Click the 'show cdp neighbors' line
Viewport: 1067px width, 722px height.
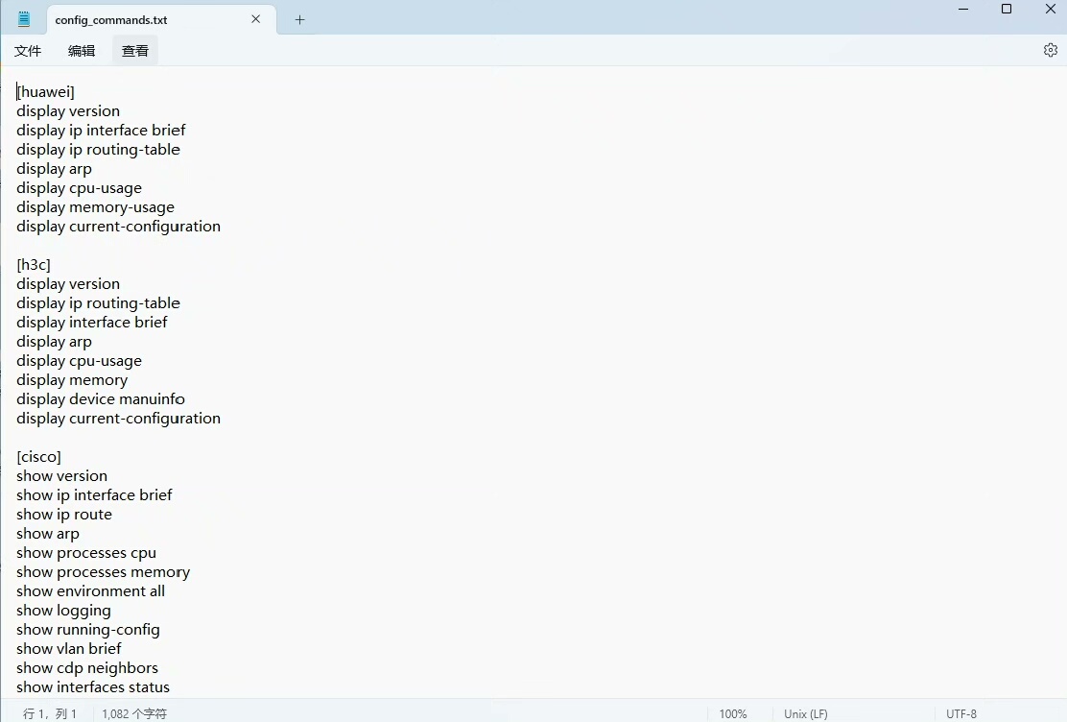87,668
